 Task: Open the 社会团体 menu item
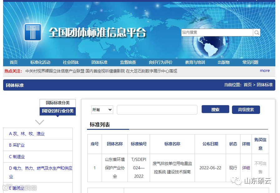pyautogui.click(x=71, y=62)
